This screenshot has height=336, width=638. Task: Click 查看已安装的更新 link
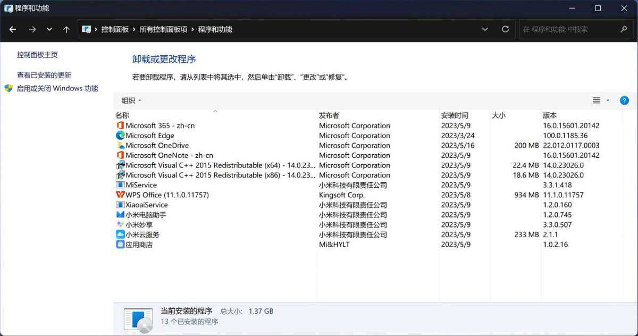pyautogui.click(x=44, y=75)
